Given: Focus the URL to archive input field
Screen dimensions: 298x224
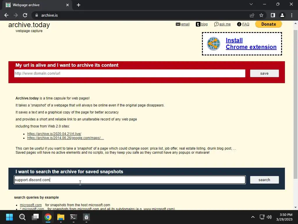Looking at the screenshot, I should (130, 73).
